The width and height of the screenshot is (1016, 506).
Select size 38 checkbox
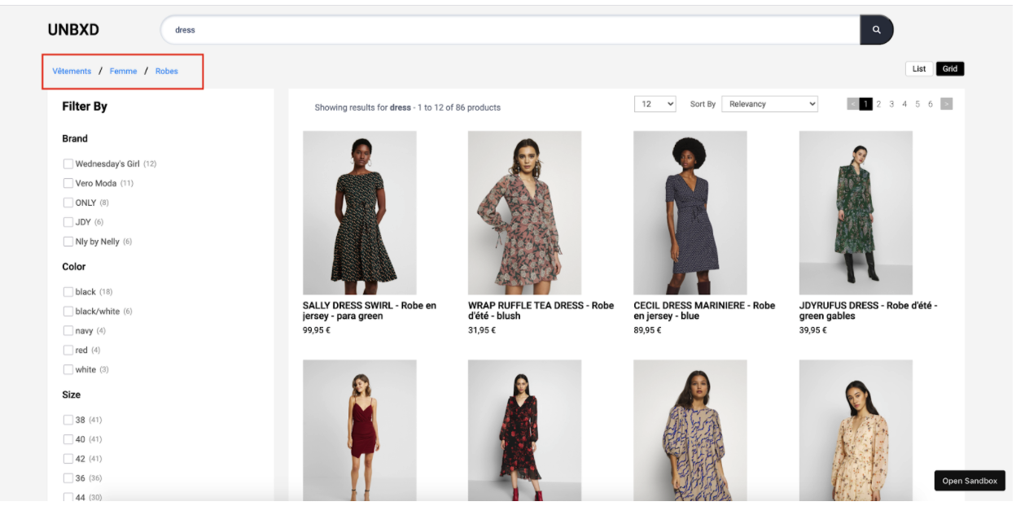[68, 420]
